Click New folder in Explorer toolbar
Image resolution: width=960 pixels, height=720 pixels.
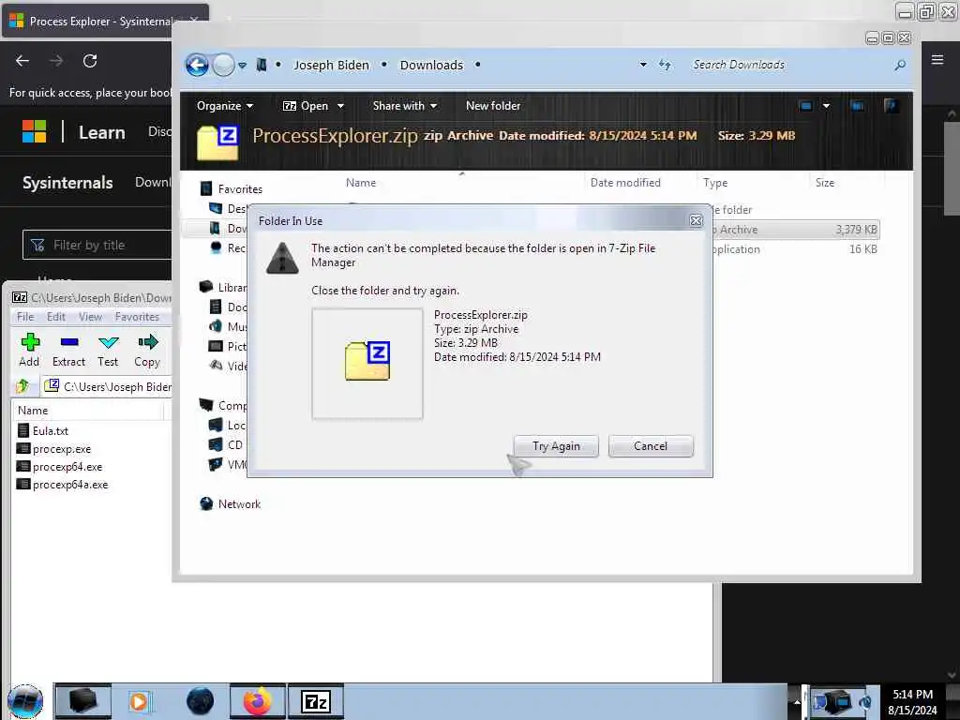click(x=493, y=106)
